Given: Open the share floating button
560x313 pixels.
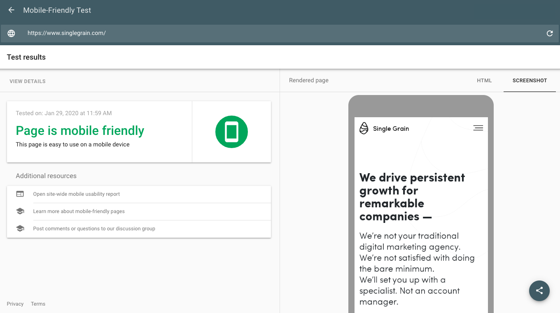Looking at the screenshot, I should [x=539, y=291].
